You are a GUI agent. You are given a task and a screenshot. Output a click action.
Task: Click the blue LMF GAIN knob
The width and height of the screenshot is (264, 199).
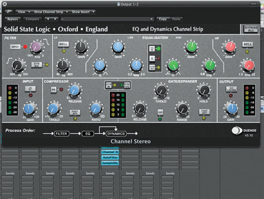point(118,47)
